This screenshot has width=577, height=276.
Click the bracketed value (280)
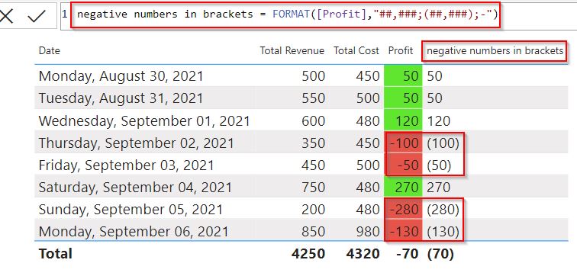pos(443,210)
